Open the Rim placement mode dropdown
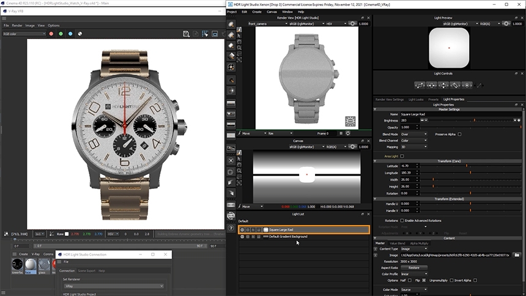The width and height of the screenshot is (526, 296). [x=280, y=133]
